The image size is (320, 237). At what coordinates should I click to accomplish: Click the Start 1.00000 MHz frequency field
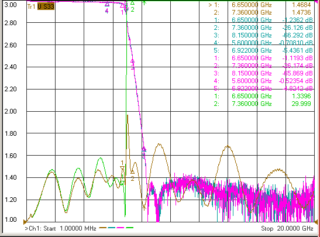click(x=60, y=228)
